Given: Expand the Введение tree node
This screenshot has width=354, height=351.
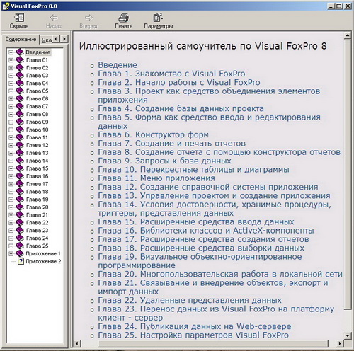Looking at the screenshot, I should coord(11,52).
